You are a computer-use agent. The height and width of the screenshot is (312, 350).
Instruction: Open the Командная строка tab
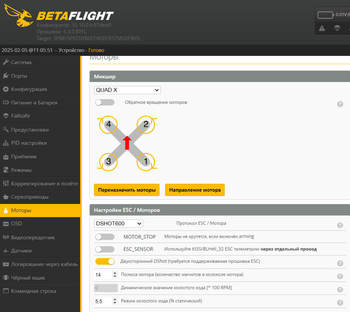pos(40,291)
